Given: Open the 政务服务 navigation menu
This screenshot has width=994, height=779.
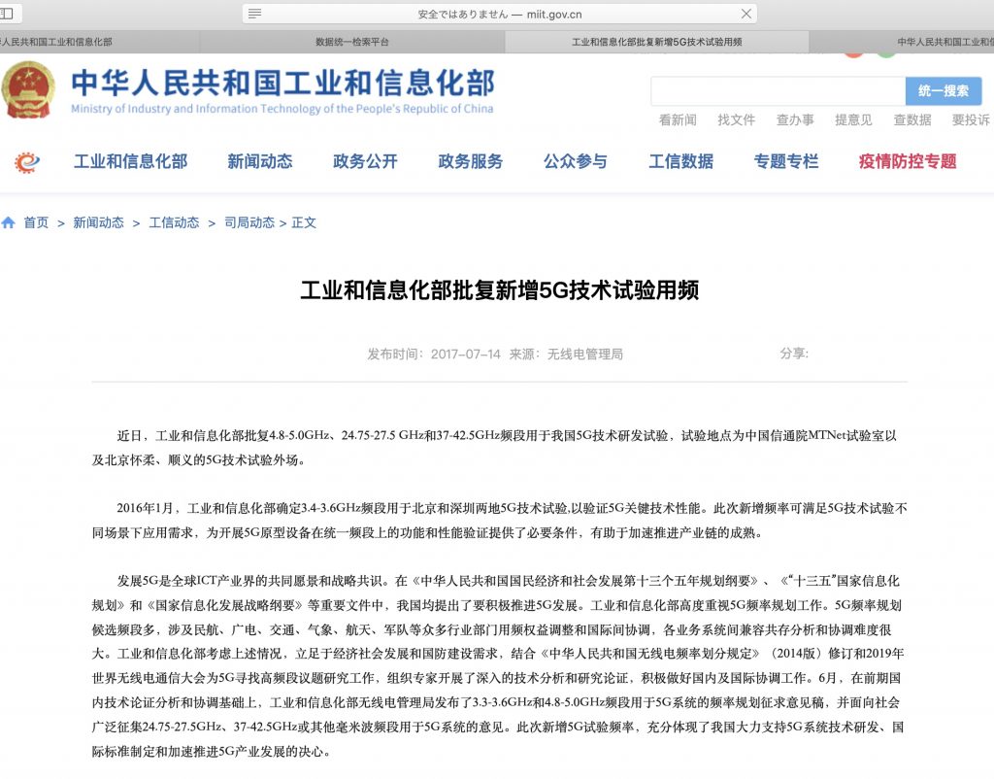Looking at the screenshot, I should tap(471, 162).
